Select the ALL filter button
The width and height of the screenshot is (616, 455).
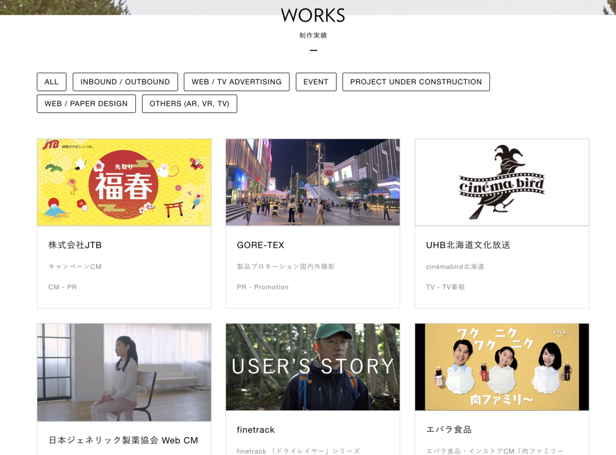tap(52, 82)
